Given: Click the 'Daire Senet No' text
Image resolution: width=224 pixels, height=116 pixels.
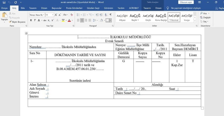Looking at the screenshot, I should coord(126,93).
